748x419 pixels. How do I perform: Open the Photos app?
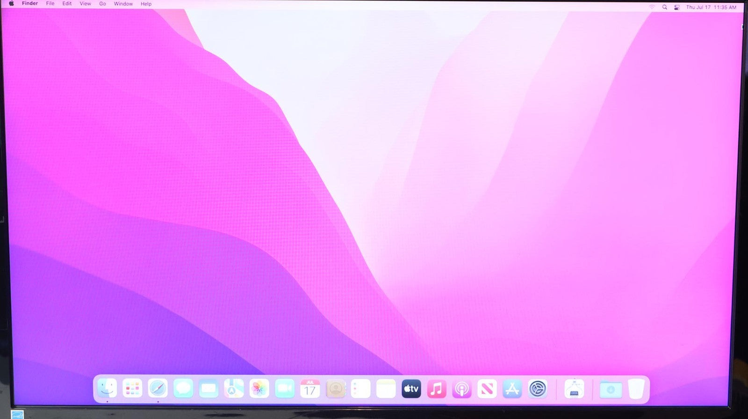(x=259, y=389)
